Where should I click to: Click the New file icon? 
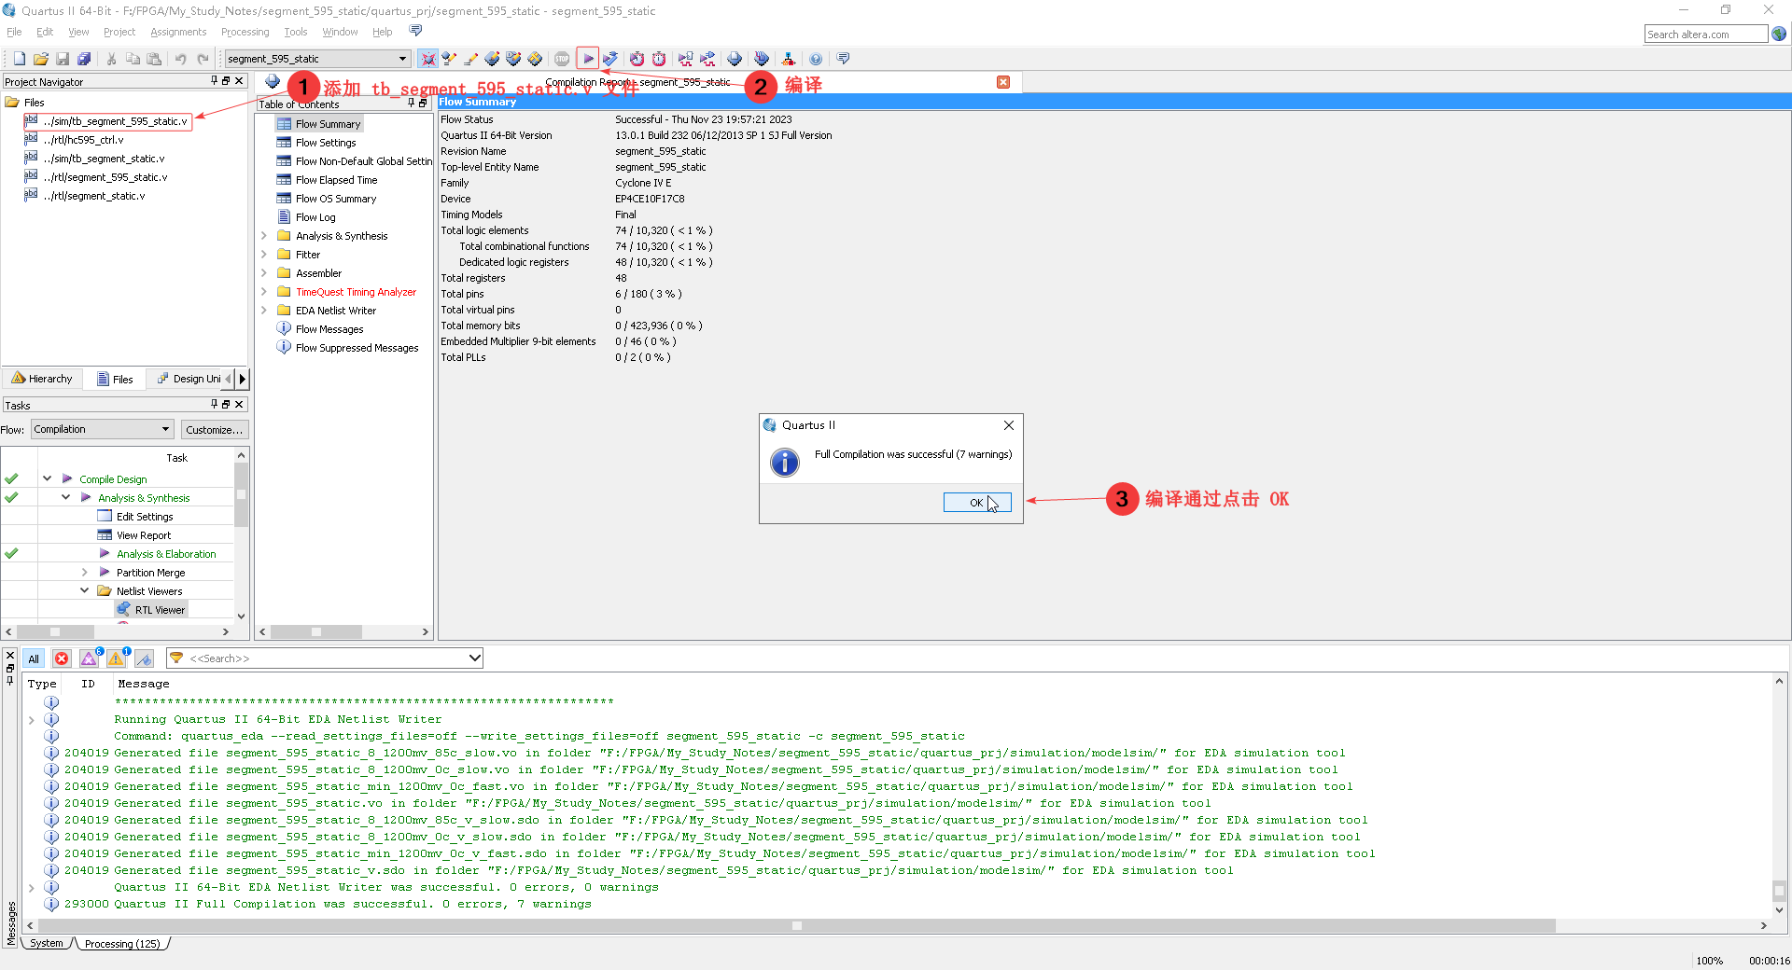(20, 59)
